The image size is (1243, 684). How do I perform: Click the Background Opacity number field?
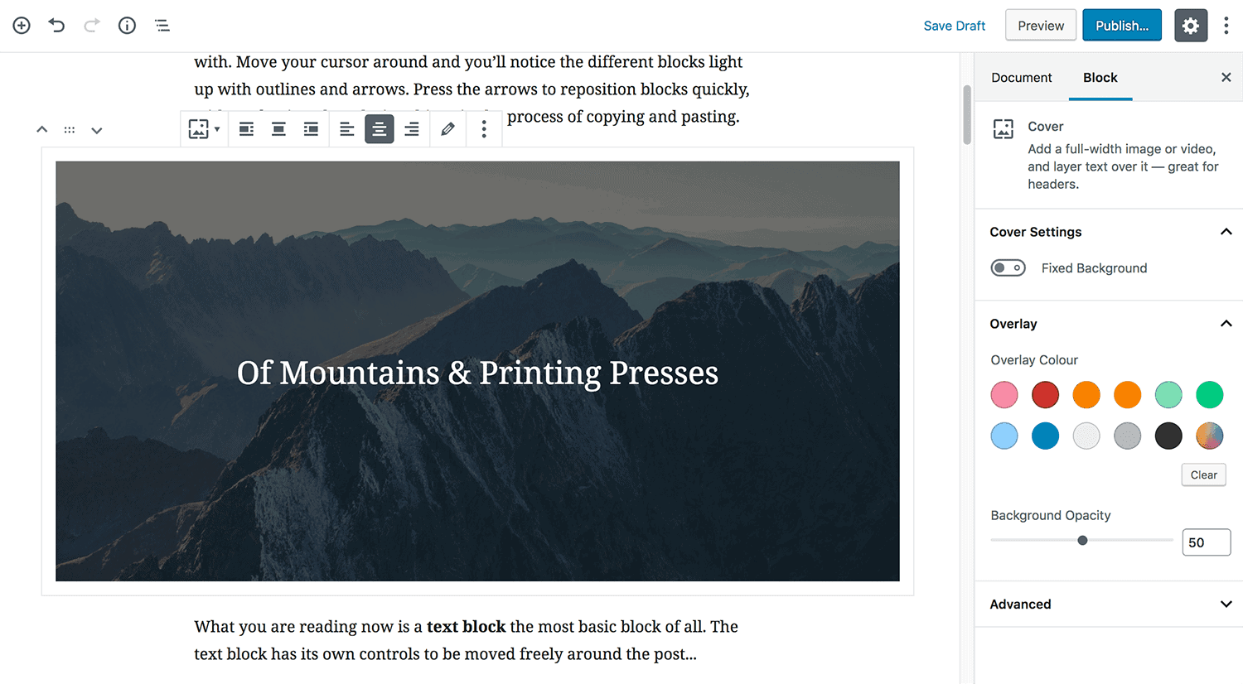tap(1205, 542)
